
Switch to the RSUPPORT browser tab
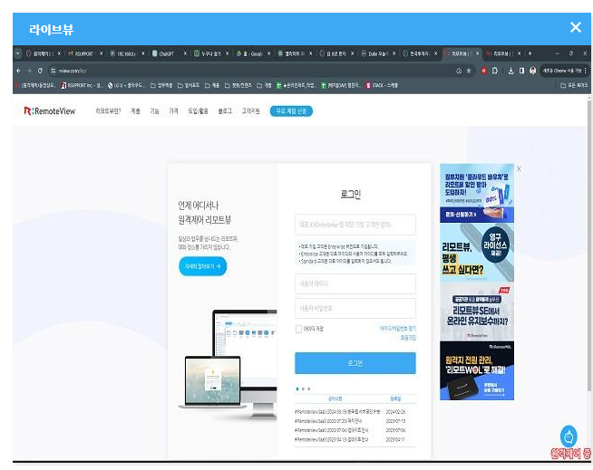83,53
